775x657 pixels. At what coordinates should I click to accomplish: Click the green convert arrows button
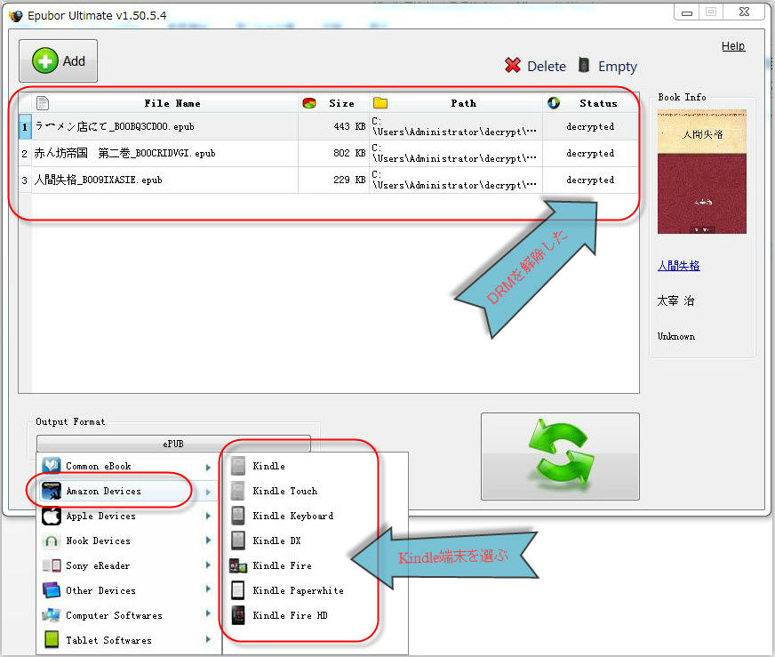coord(560,456)
